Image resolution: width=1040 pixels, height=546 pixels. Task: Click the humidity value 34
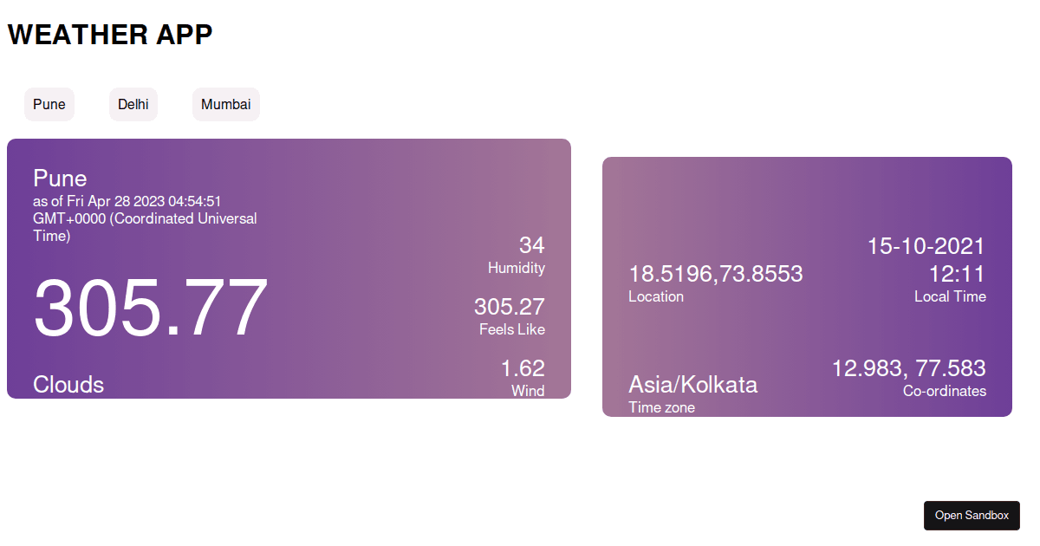(x=532, y=245)
